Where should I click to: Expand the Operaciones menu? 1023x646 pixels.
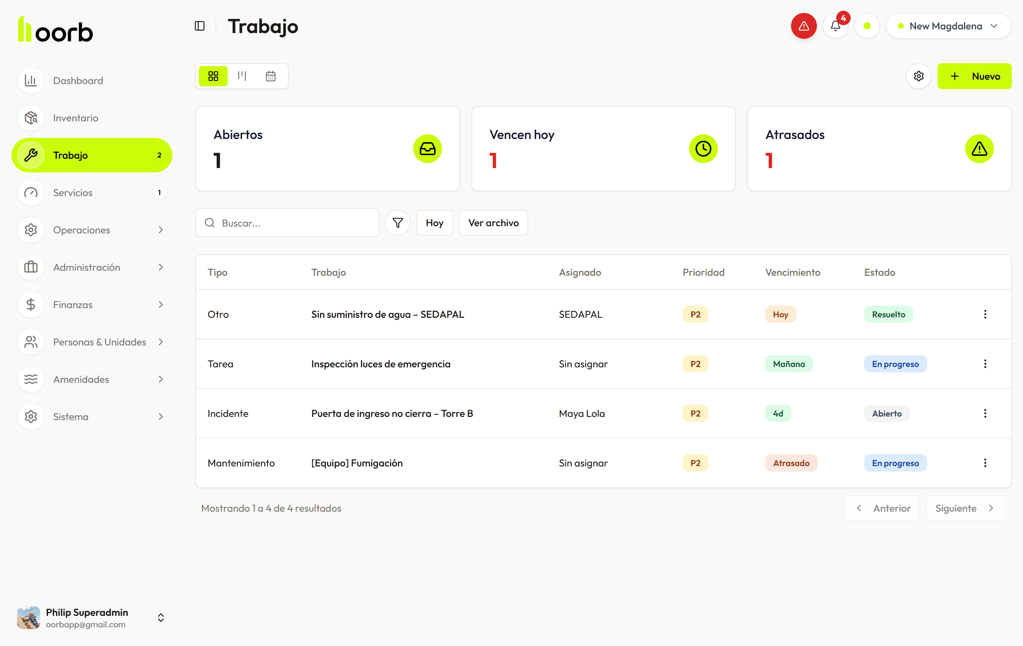click(x=82, y=230)
